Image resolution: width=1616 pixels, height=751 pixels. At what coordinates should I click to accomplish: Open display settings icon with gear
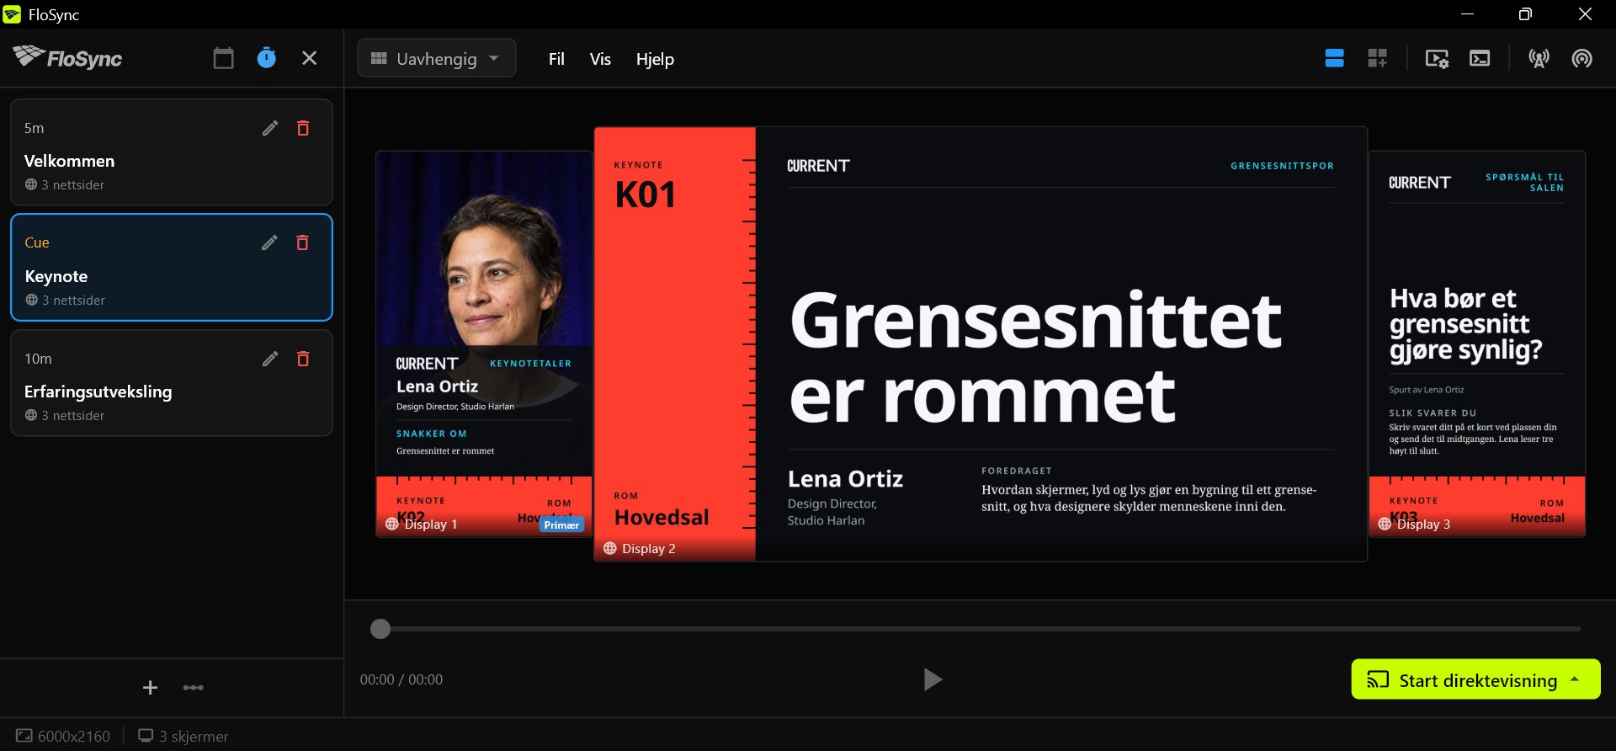point(1437,58)
